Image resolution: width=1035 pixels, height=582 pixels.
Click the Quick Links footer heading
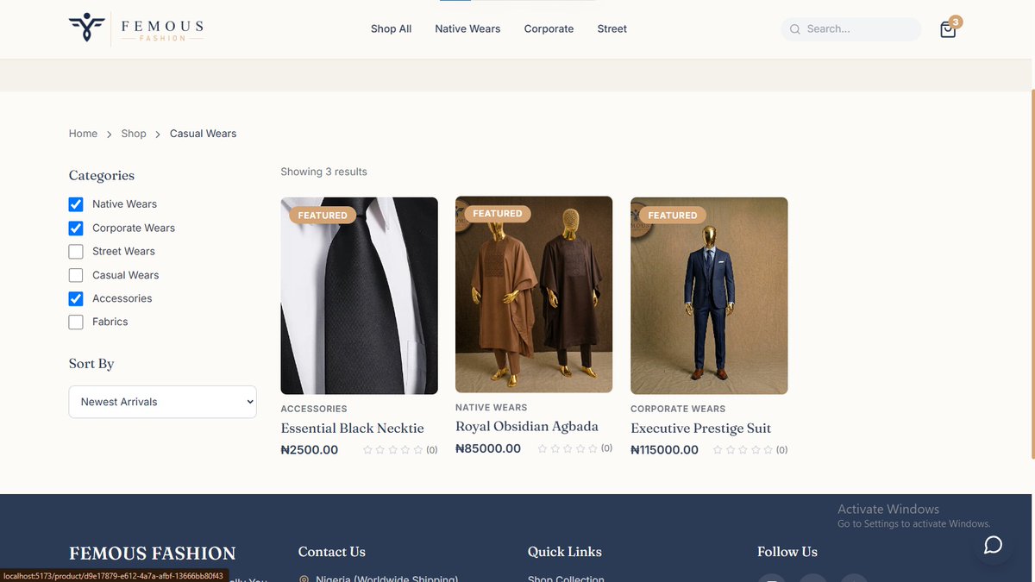click(565, 552)
